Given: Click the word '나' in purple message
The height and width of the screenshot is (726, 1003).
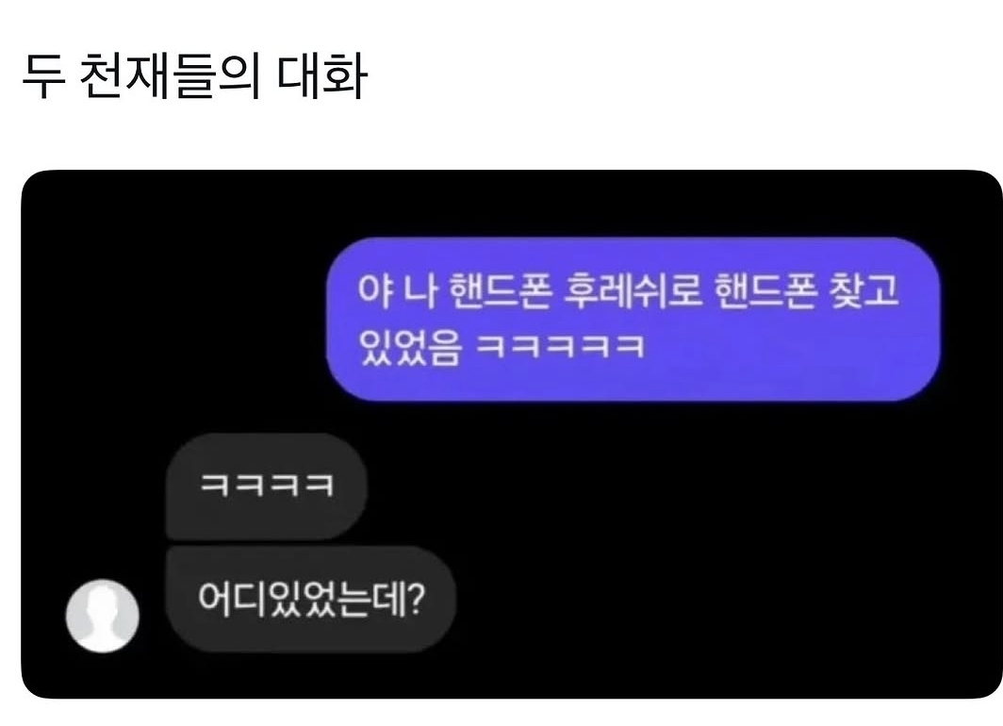Looking at the screenshot, I should click(x=420, y=289).
